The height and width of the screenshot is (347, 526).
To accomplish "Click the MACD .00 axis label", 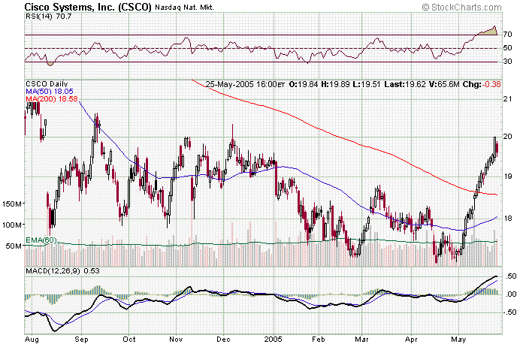I will pos(509,294).
